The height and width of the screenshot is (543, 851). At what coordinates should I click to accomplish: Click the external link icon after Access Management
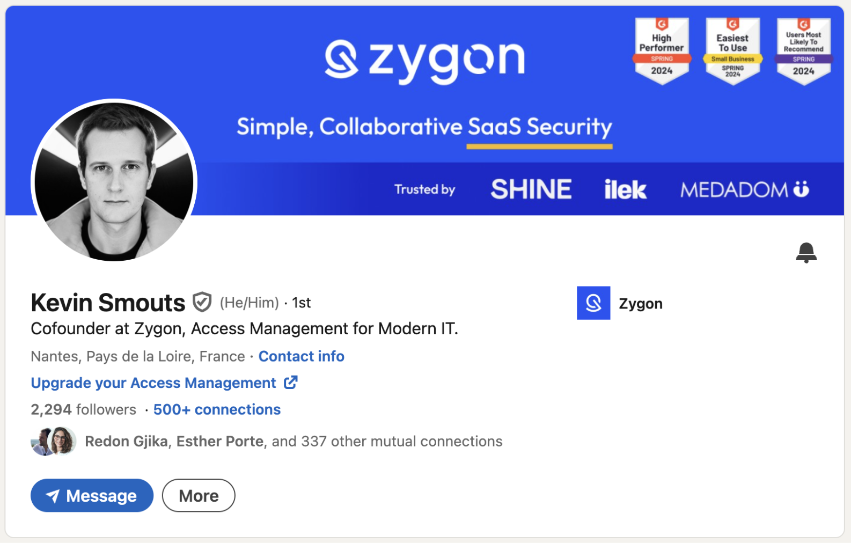pyautogui.click(x=290, y=383)
